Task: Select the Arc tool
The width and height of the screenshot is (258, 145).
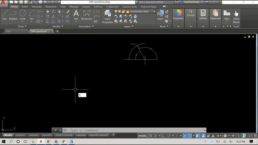Action: pos(31,15)
